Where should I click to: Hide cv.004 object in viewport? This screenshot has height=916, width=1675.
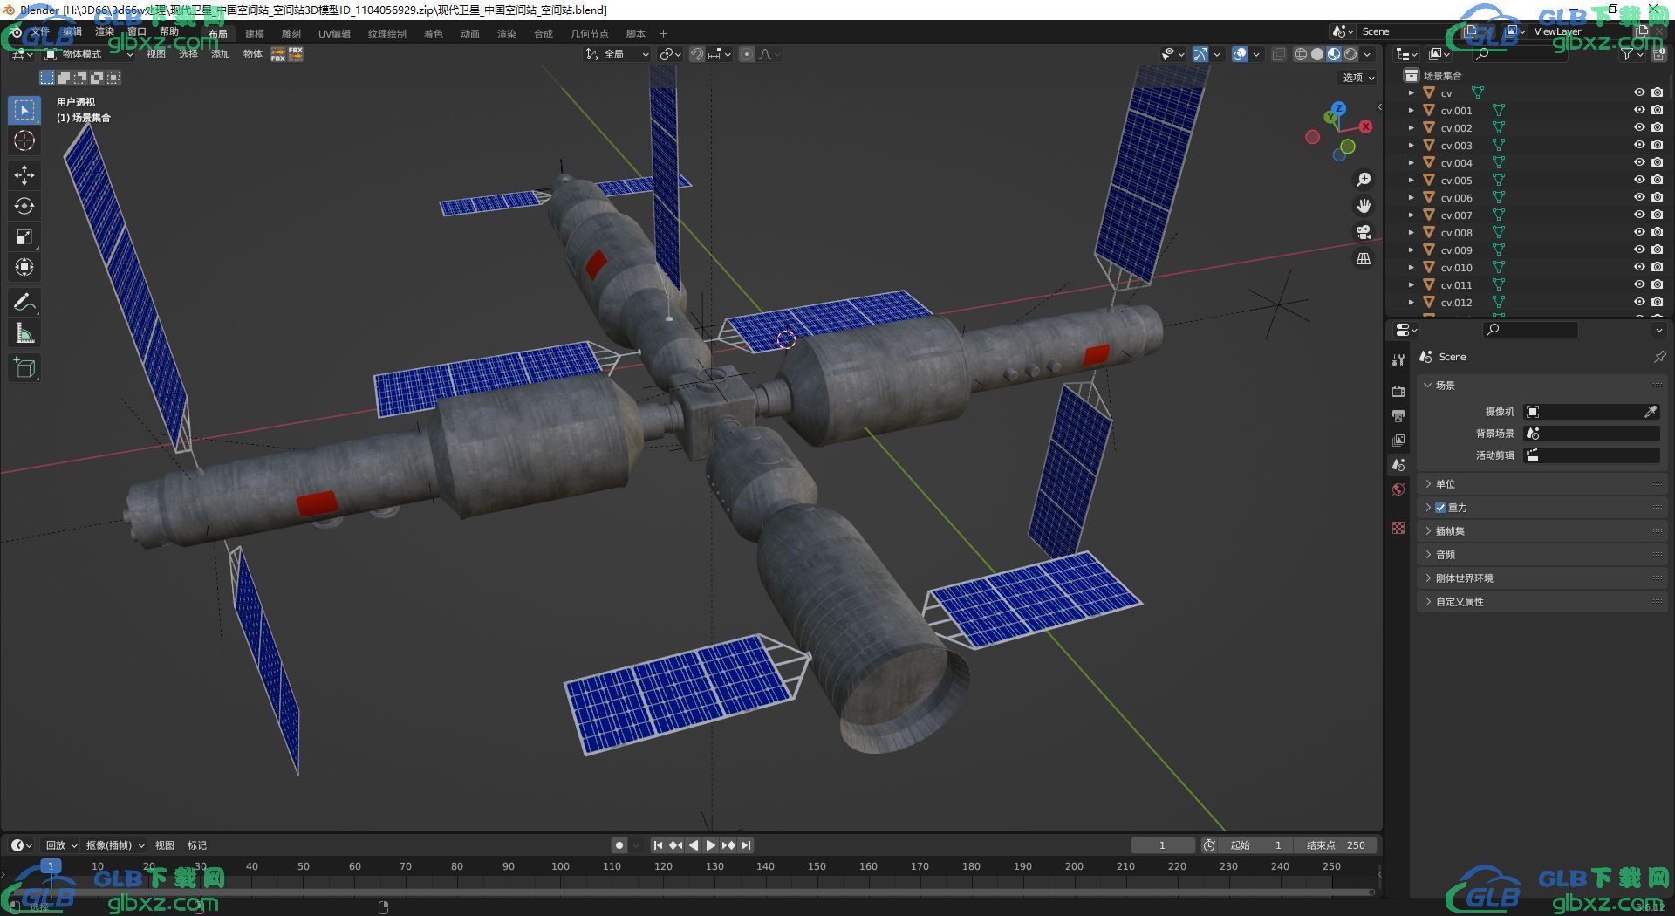coord(1639,162)
